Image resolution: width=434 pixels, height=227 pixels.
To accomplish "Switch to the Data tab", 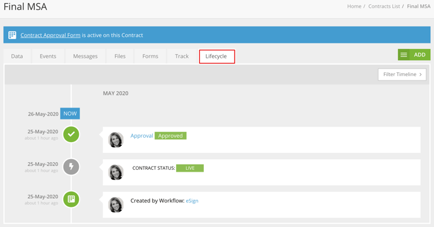I will pyautogui.click(x=17, y=56).
